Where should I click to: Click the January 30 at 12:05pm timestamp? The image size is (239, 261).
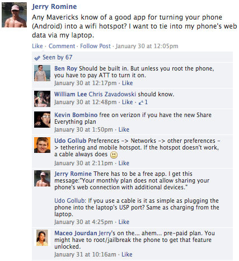pyautogui.click(x=147, y=46)
